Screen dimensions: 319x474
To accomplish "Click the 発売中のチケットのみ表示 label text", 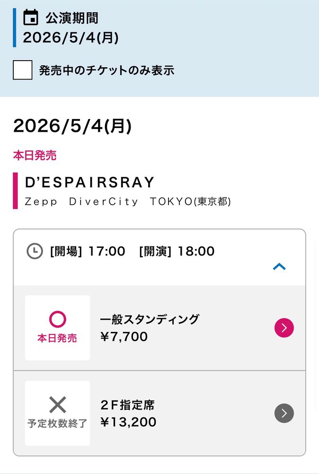I will 106,71.
